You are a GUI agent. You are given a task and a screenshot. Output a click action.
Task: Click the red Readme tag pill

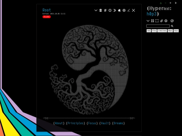[47, 17]
